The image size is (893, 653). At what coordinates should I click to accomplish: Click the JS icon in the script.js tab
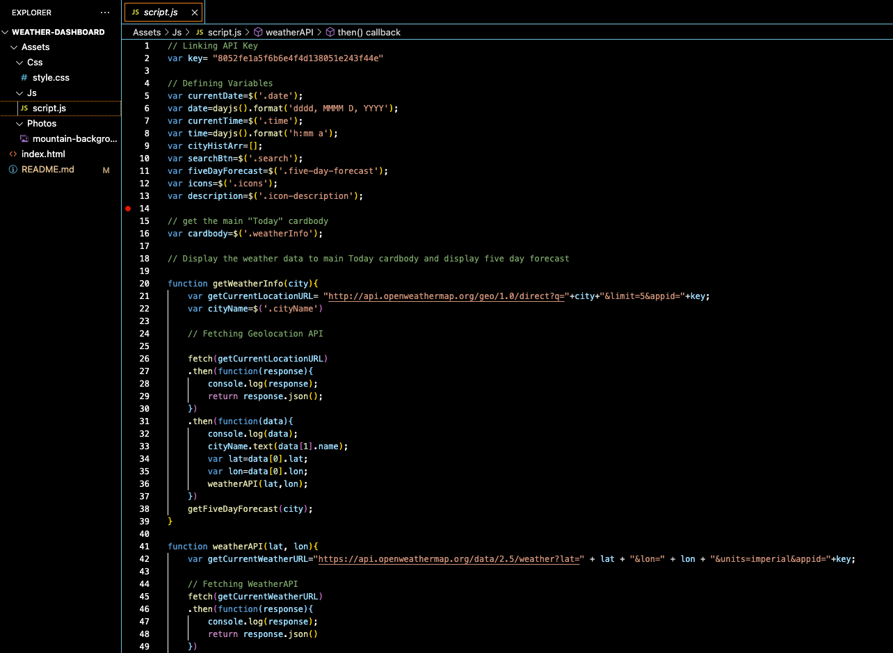point(135,13)
